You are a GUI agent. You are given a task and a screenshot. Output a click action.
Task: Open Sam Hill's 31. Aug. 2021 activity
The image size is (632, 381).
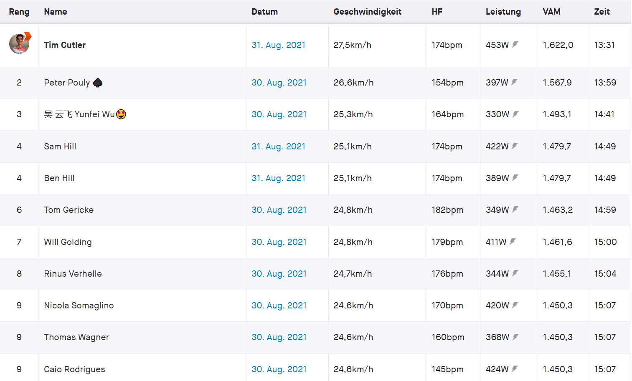coord(278,146)
